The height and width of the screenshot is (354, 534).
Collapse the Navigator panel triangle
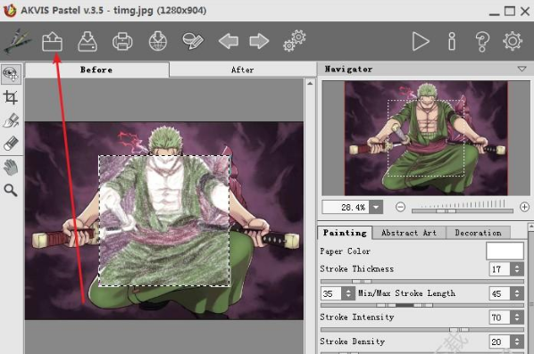pos(521,69)
